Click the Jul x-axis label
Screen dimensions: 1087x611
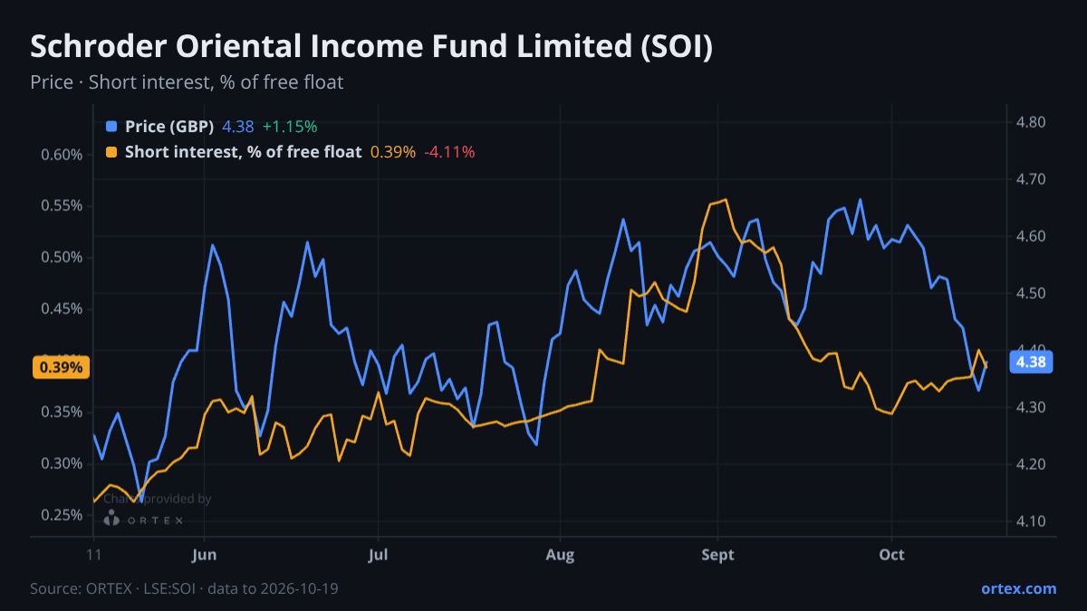[379, 555]
